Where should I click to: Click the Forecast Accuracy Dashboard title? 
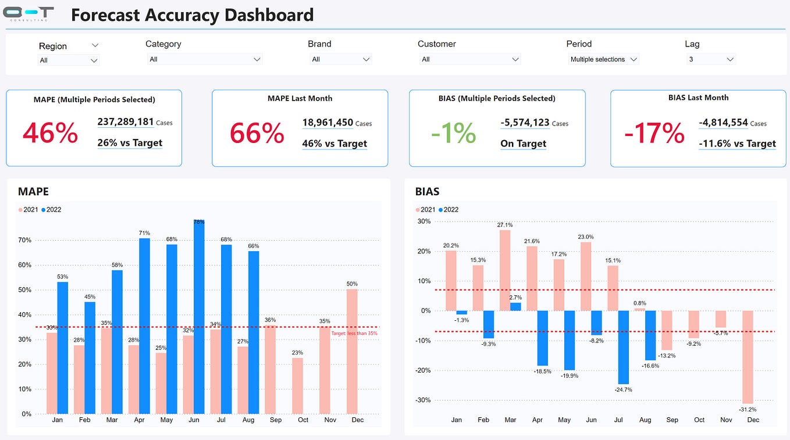point(192,15)
